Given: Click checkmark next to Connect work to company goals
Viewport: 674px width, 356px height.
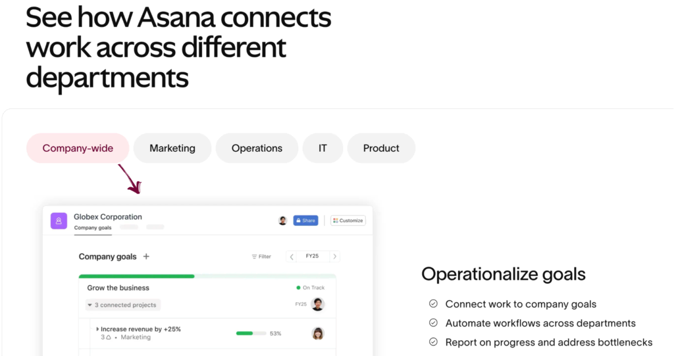Looking at the screenshot, I should tap(433, 304).
